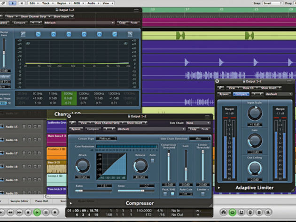Click the Release knob in Compressor

(x=140, y=166)
